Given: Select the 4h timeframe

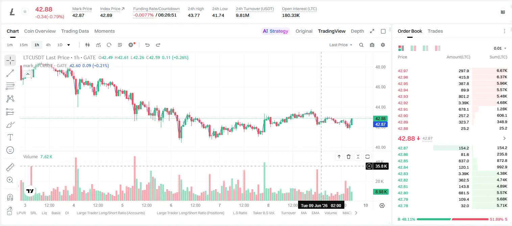Looking at the screenshot, I should pos(48,45).
